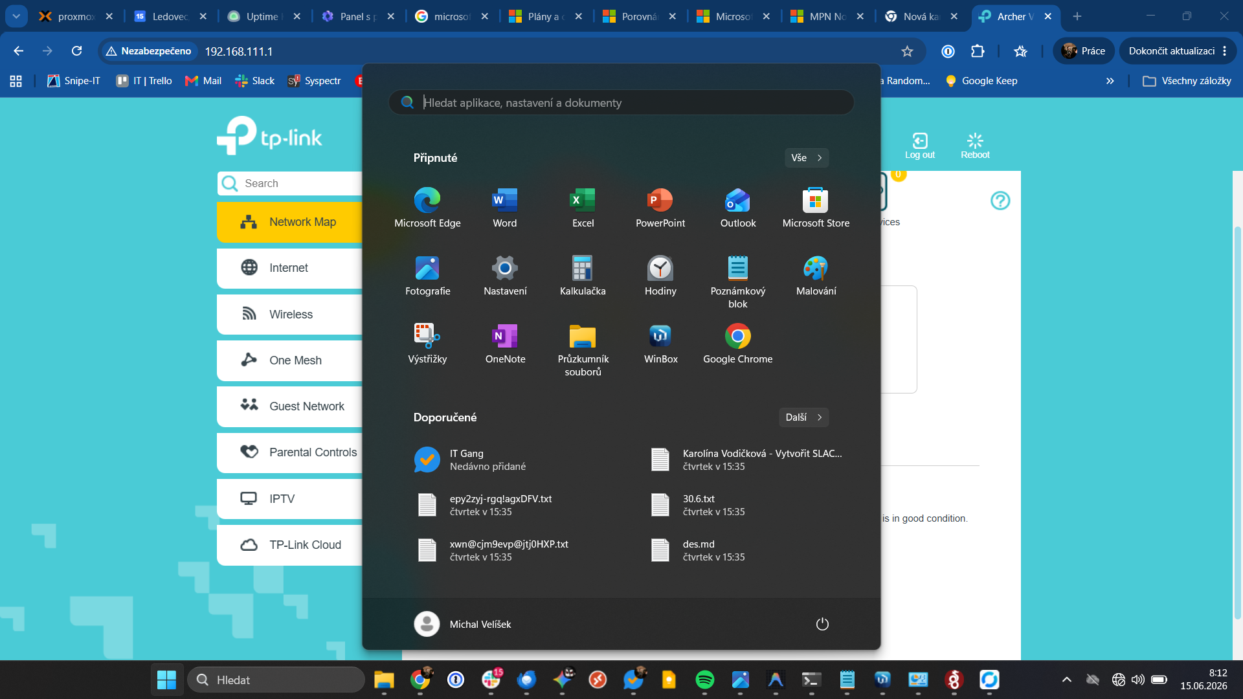The width and height of the screenshot is (1243, 699).
Task: Open the router page help question mark
Action: click(x=1000, y=201)
